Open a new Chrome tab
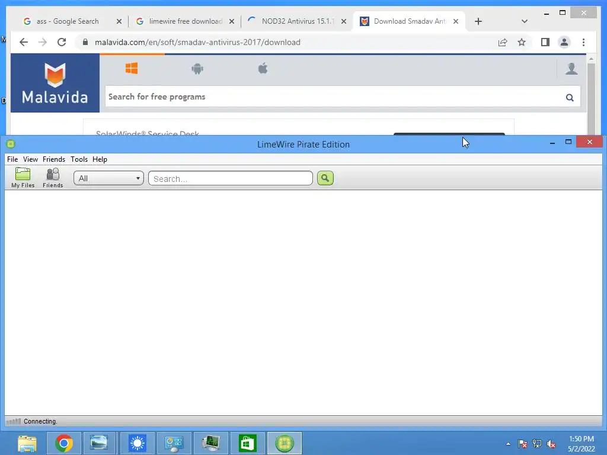Screen dimensions: 607x455 [x=478, y=21]
